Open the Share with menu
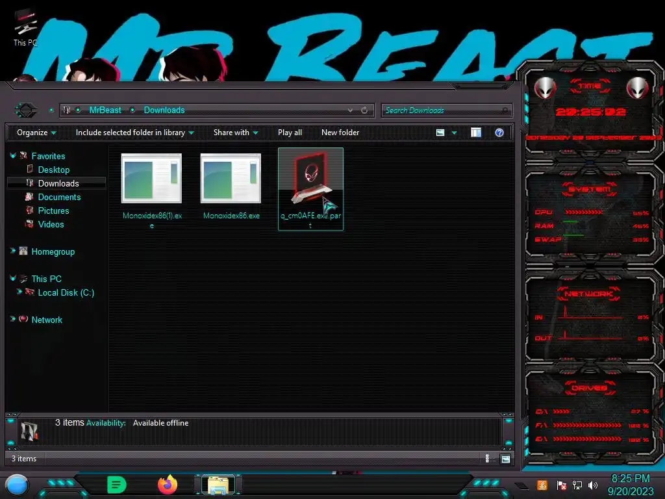The height and width of the screenshot is (499, 665). coord(236,133)
